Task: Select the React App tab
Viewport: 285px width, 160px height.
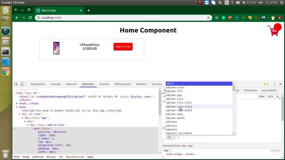Action: pyautogui.click(x=59, y=10)
